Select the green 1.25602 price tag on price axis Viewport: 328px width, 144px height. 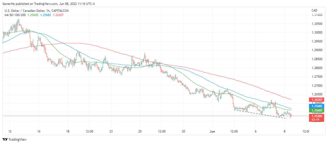pos(317,110)
